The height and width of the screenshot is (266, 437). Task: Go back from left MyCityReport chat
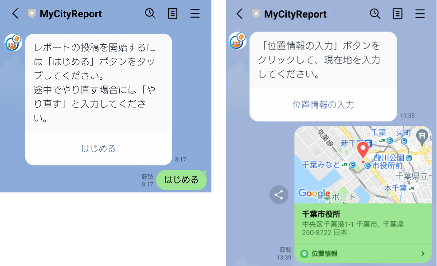click(x=16, y=13)
